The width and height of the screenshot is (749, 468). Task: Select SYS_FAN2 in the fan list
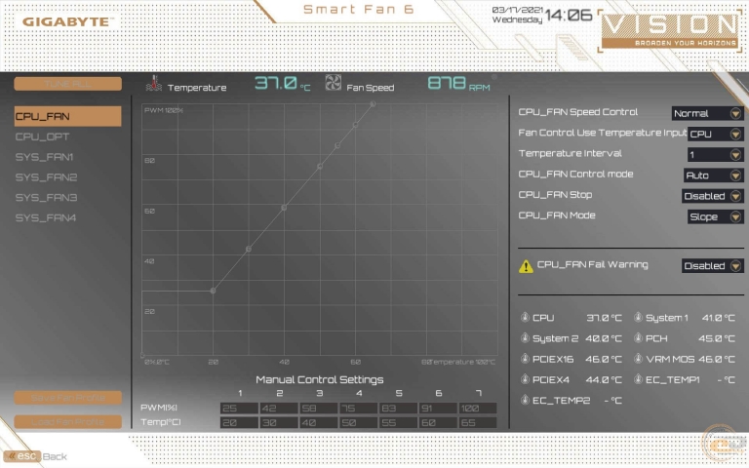click(46, 177)
